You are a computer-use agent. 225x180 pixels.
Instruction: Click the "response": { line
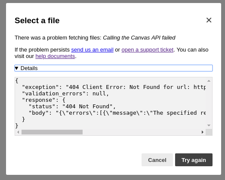[x=44, y=100]
